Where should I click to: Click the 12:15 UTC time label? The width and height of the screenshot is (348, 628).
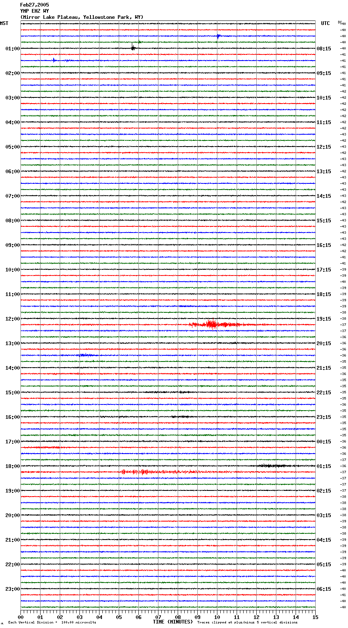324,147
